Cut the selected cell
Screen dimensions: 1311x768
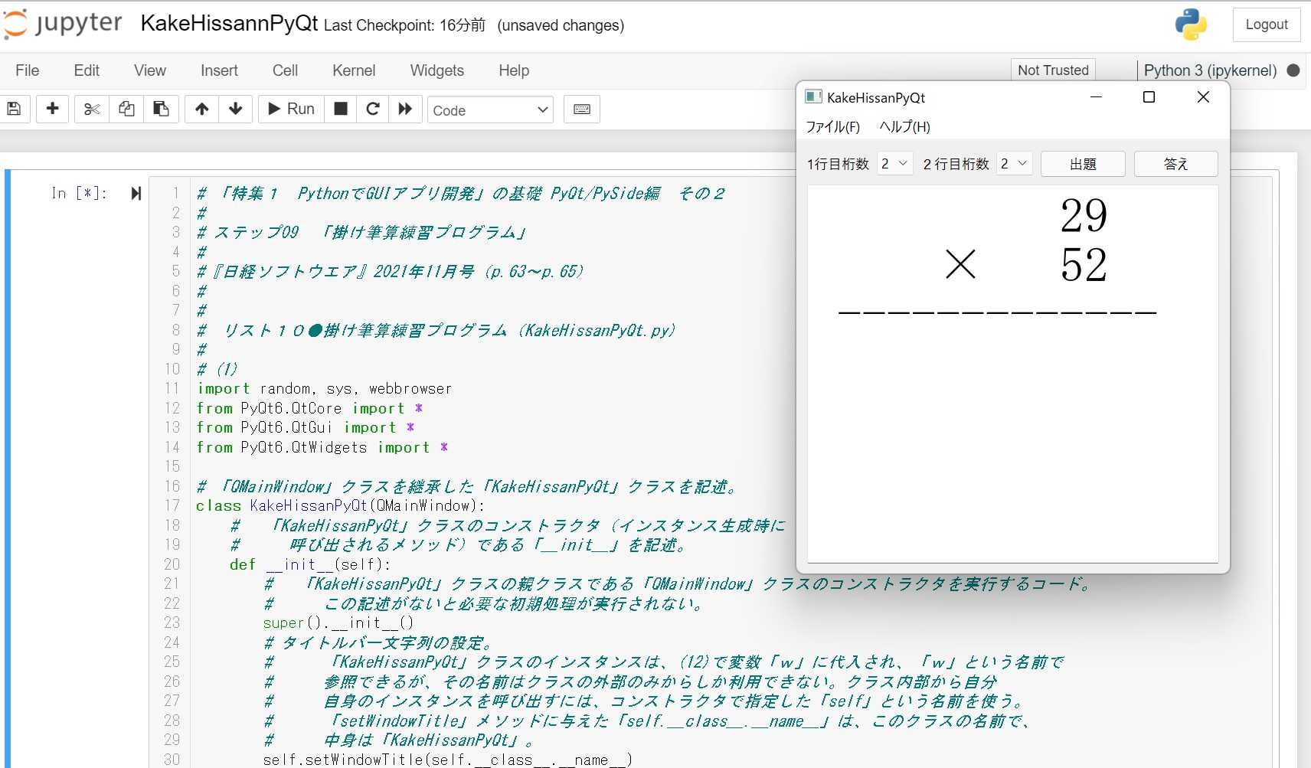click(91, 109)
